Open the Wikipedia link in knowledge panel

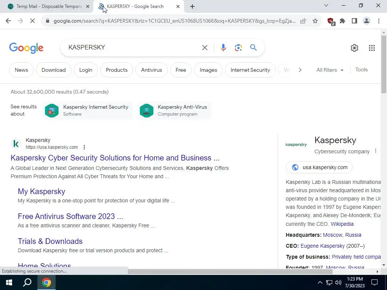tap(342, 224)
